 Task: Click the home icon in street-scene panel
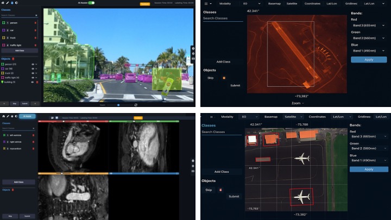[3, 3]
